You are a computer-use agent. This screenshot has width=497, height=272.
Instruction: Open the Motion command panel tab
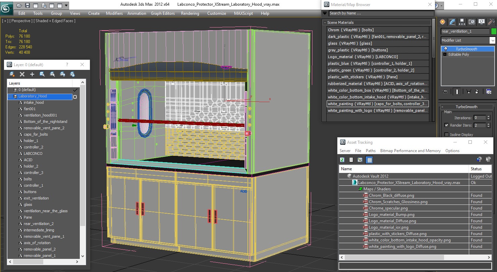pyautogui.click(x=472, y=22)
